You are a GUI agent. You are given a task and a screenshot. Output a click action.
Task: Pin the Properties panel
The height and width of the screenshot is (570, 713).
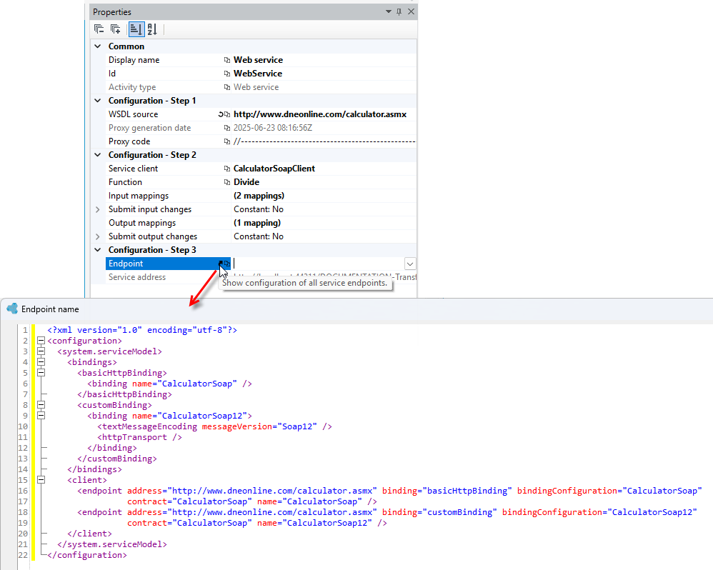point(399,12)
